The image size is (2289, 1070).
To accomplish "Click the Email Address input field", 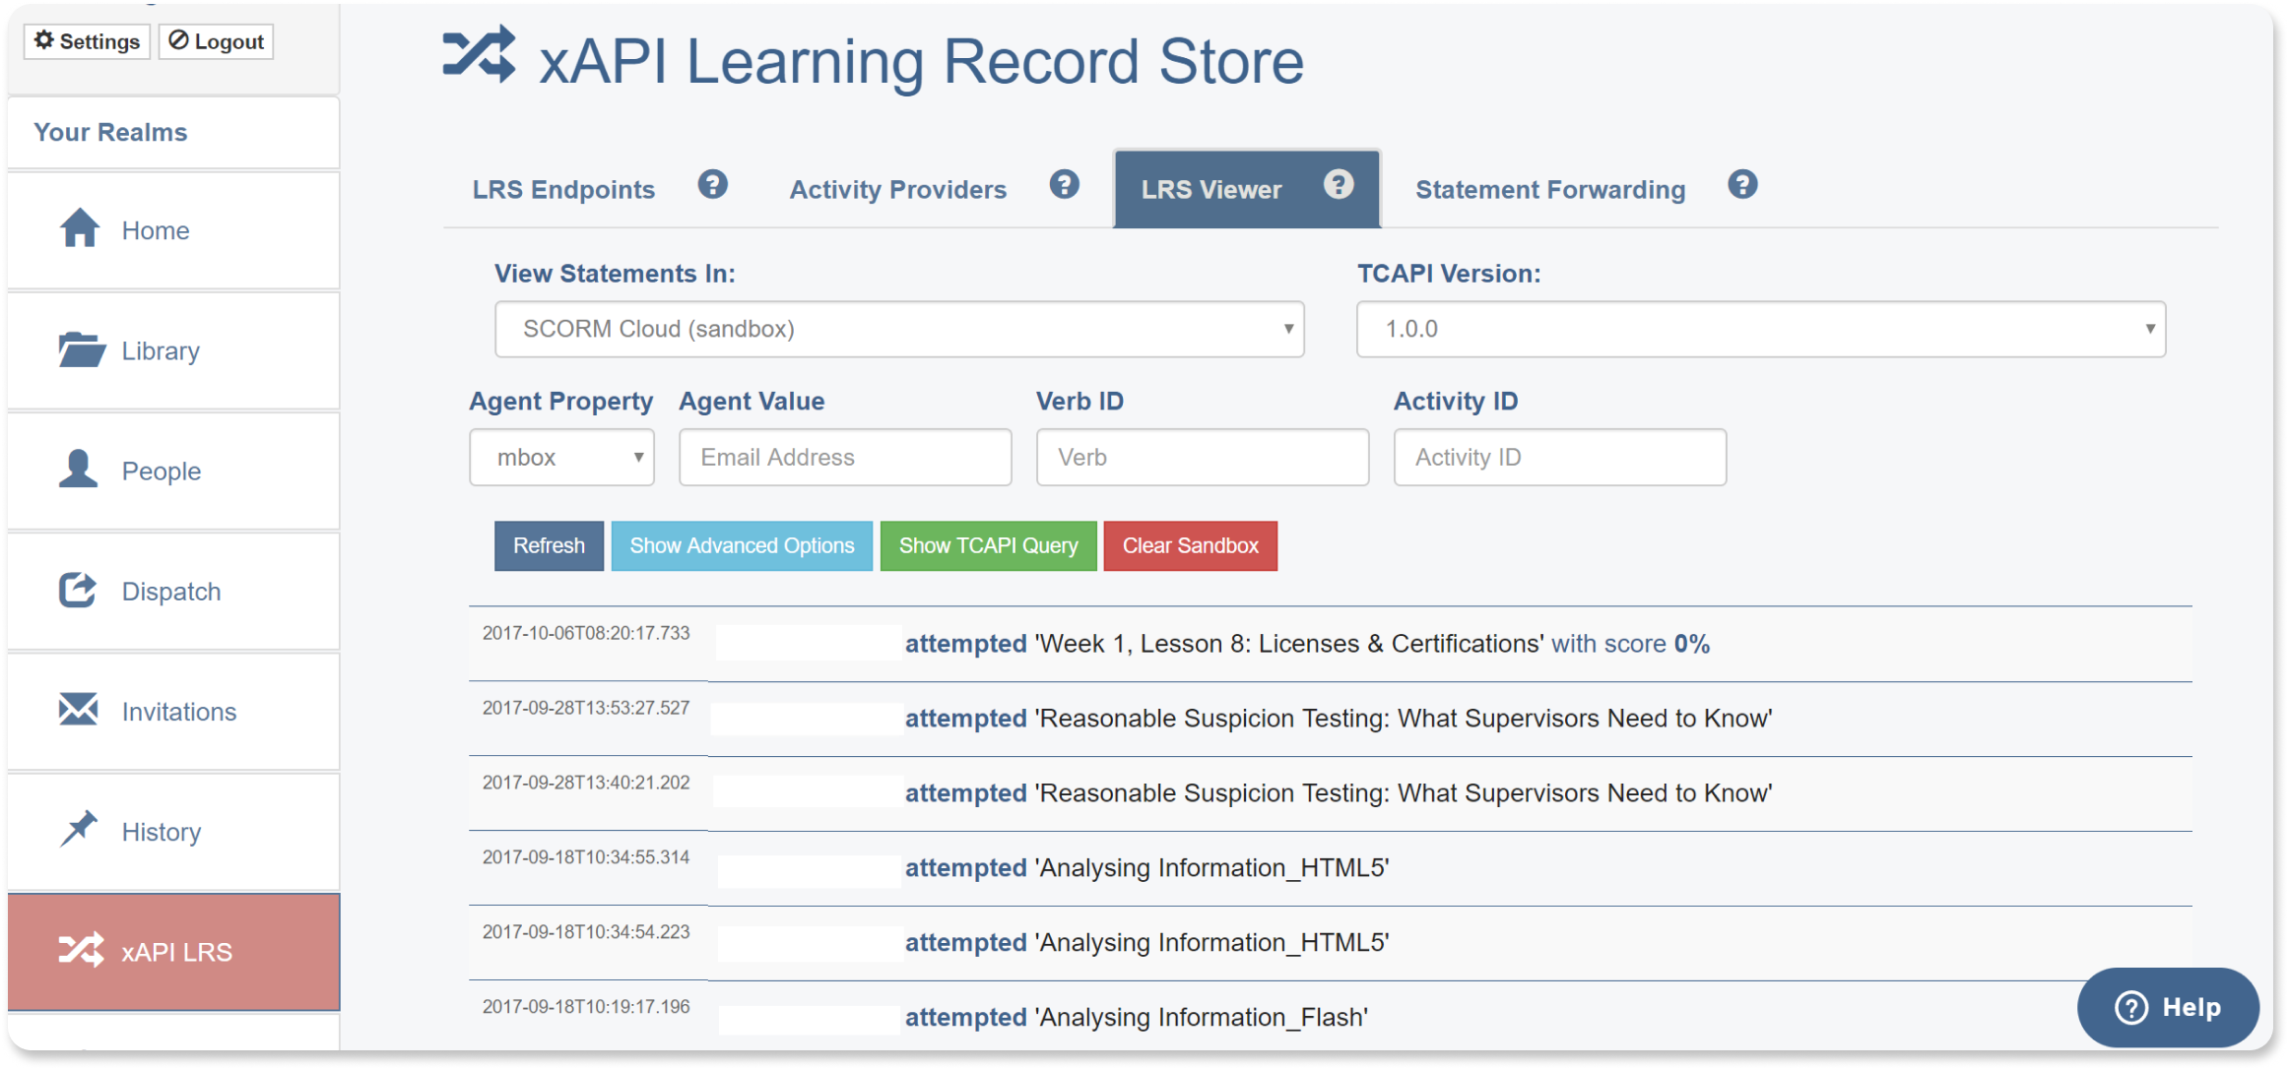I will (844, 457).
